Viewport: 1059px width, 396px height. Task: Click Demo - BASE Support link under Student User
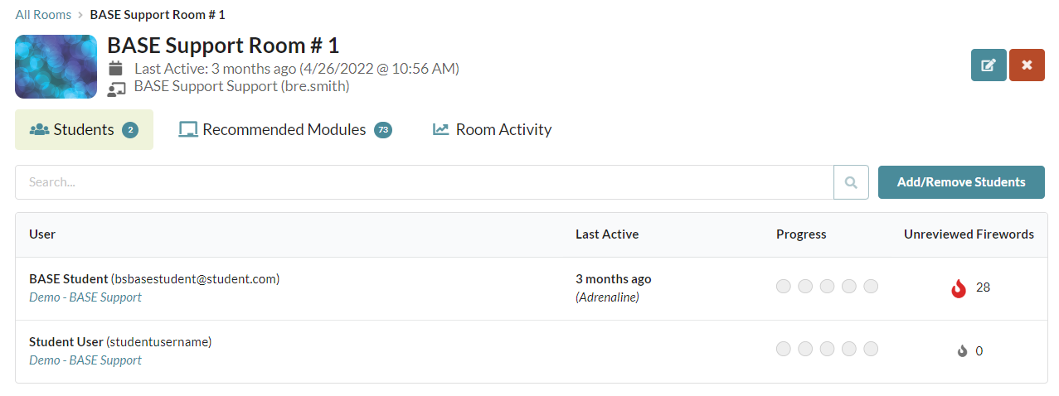(85, 360)
